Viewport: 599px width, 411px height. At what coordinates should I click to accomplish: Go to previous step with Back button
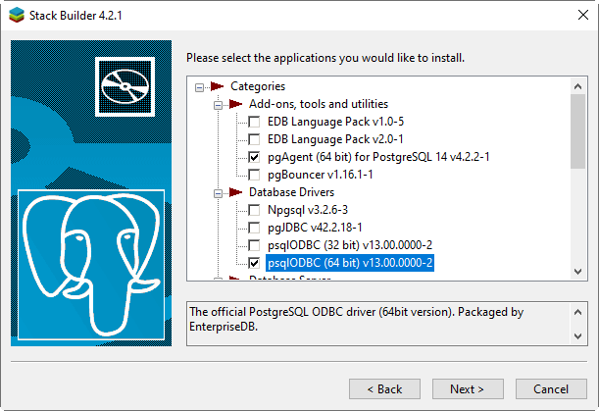pos(384,388)
